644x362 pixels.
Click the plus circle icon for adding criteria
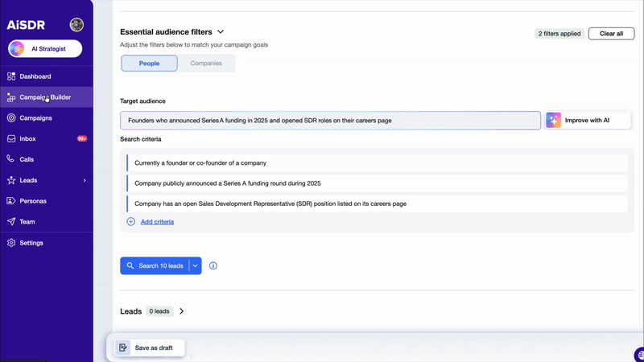click(130, 221)
